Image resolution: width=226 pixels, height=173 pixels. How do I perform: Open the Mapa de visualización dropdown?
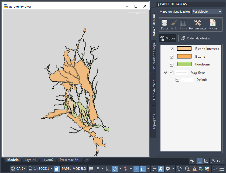[207, 12]
